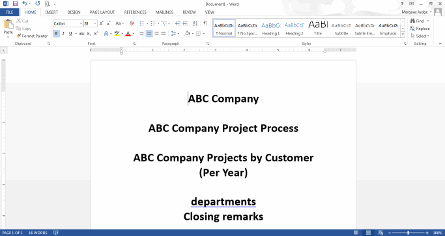The width and height of the screenshot is (445, 236).
Task: Apply the red font color
Action: [128, 33]
